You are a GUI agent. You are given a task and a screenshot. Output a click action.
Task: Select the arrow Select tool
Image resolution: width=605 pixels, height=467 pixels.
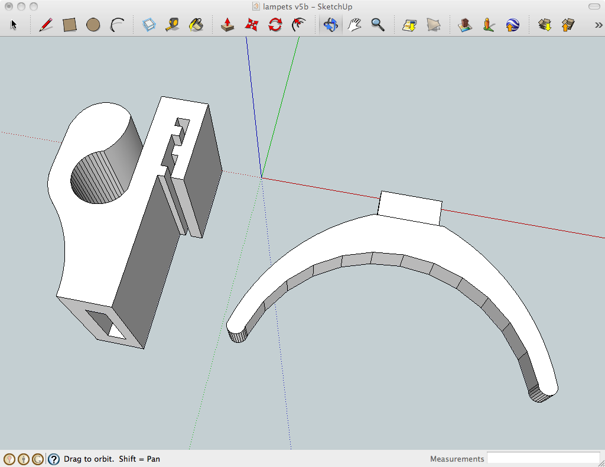click(14, 25)
